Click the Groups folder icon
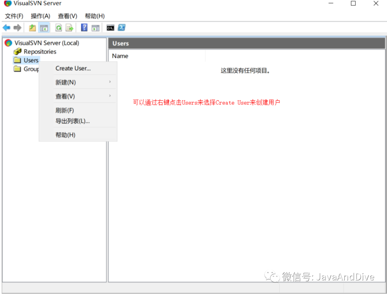 (17, 69)
